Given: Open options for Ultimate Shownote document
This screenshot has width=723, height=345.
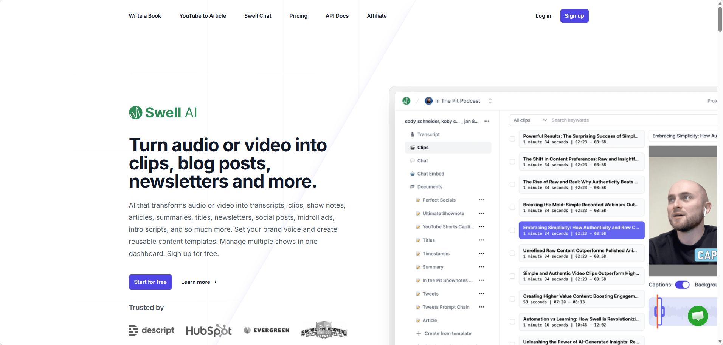Looking at the screenshot, I should click(481, 213).
